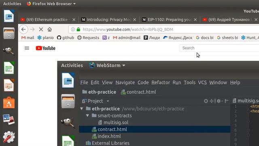Open the docs bi bookmark
The image size is (259, 146).
[205, 38]
